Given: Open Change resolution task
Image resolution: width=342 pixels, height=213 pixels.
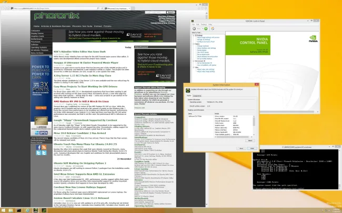Looking at the screenshot, I should point(203,46).
